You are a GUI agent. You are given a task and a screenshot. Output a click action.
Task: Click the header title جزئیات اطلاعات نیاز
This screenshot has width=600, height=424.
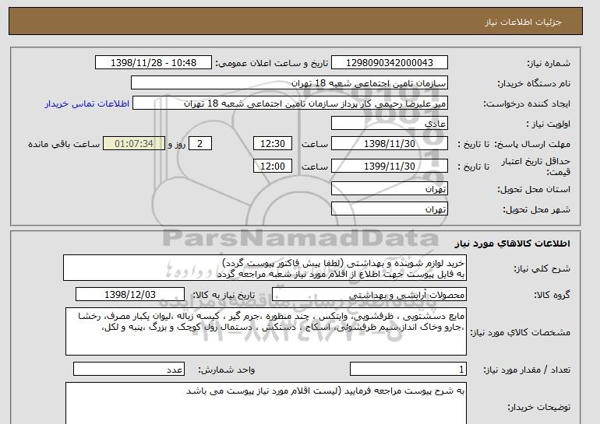tap(523, 22)
